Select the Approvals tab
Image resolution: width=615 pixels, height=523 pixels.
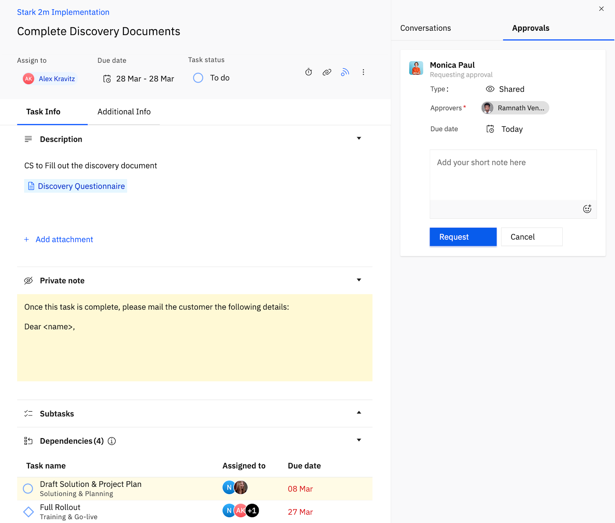[531, 28]
